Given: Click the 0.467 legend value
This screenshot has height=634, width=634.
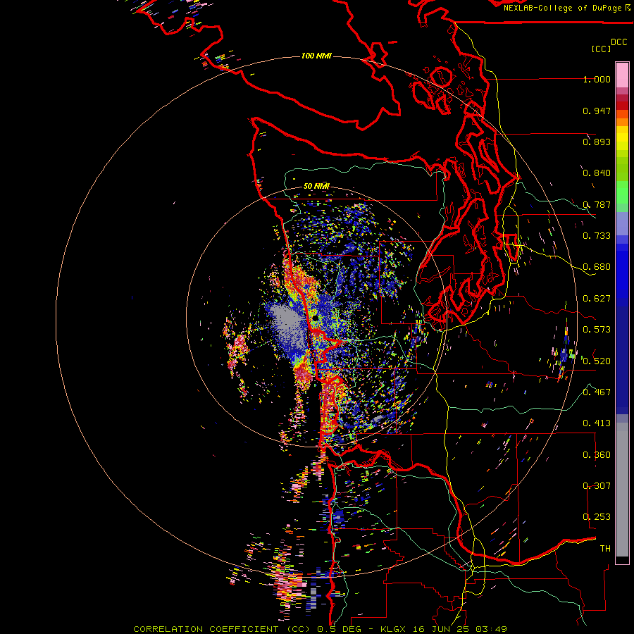Looking at the screenshot, I should pos(597,392).
